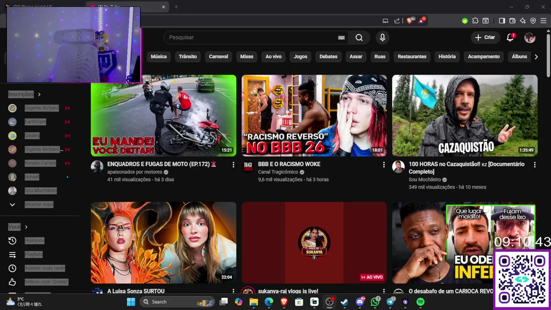Image resolution: width=551 pixels, height=310 pixels.
Task: Select the Acampamento filter chip
Action: [x=484, y=56]
